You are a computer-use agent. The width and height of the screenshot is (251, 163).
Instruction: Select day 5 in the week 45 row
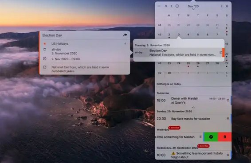[x=198, y=35]
